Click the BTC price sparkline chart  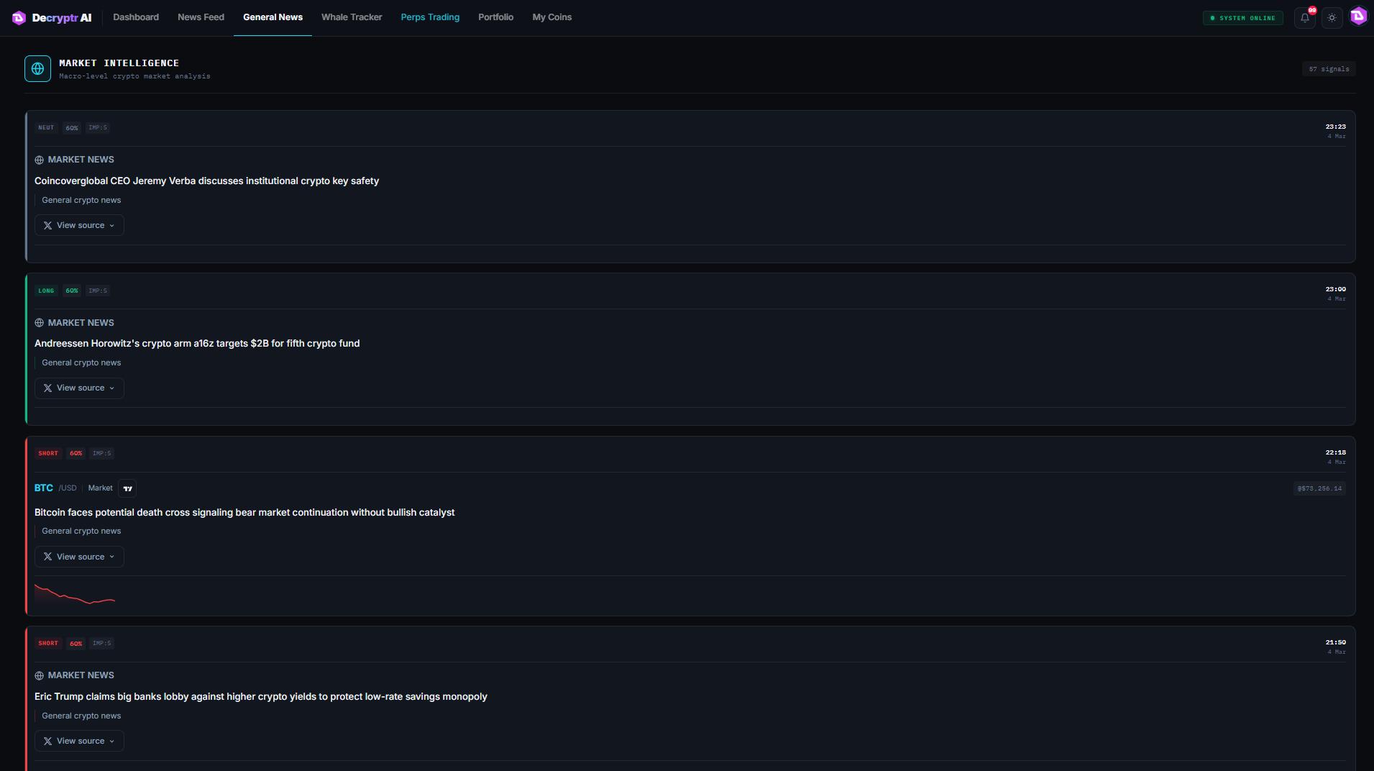tap(75, 594)
